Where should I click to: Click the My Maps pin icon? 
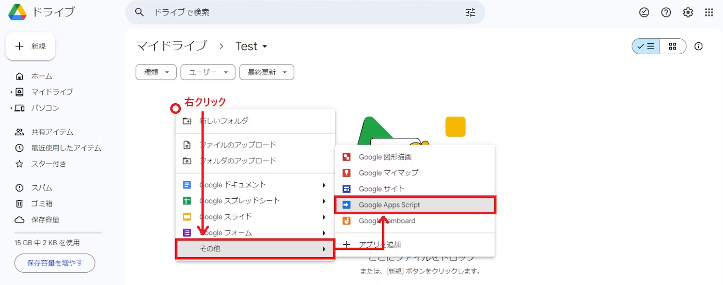click(x=347, y=173)
